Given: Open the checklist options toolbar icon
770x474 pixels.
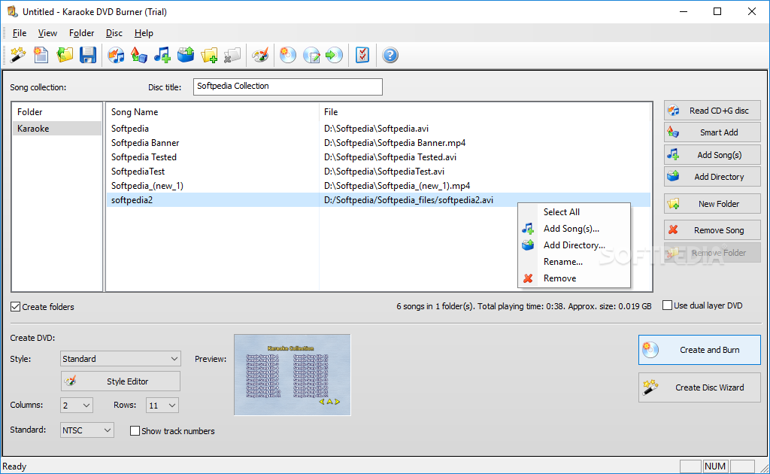Looking at the screenshot, I should [362, 55].
